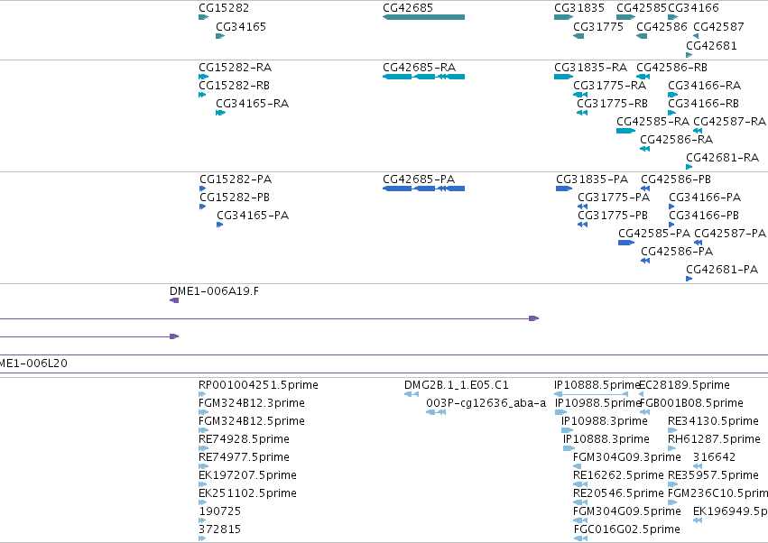
Task: Click the CG31835 gene label
Action: 579,8
